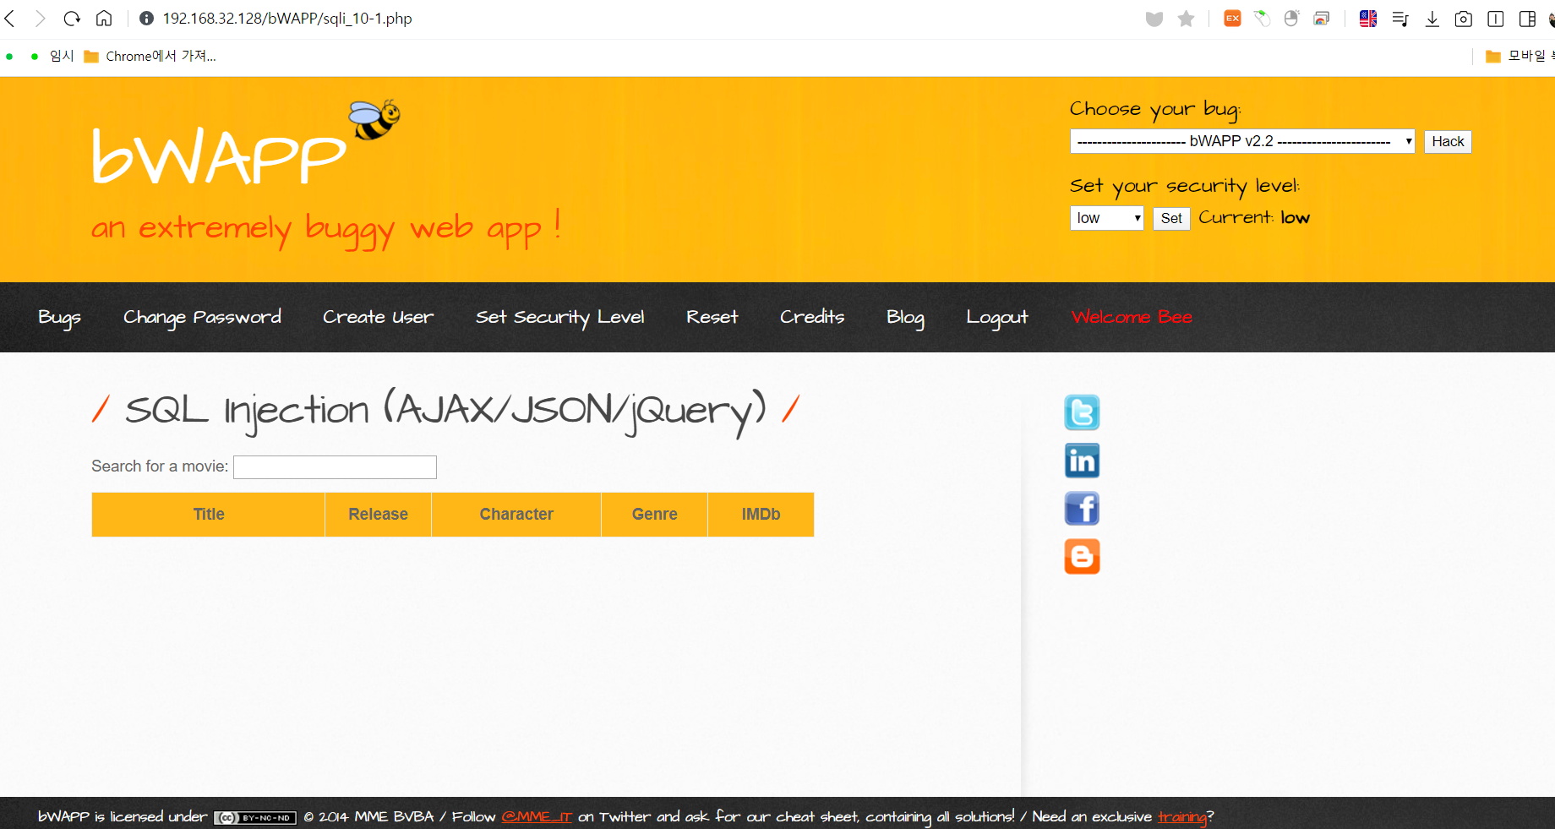The height and width of the screenshot is (829, 1555).
Task: Click Logout in the navigation bar
Action: pyautogui.click(x=996, y=318)
